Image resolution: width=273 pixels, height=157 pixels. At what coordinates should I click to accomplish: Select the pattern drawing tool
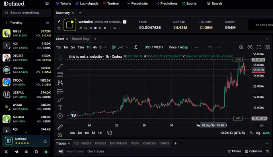(x=60, y=83)
